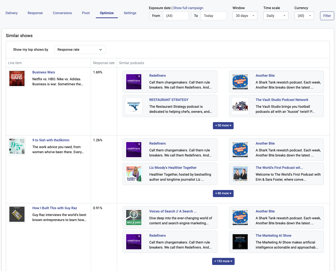Open the Response rate sort dropdown
336x271 pixels.
point(80,50)
